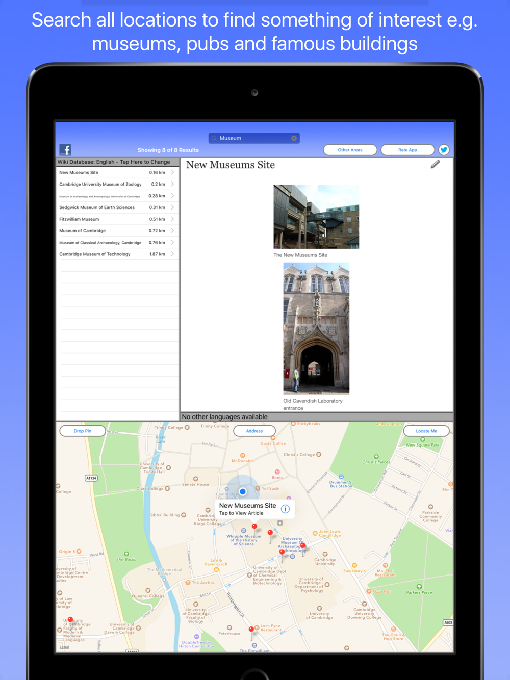Tap the Yo! Sushi map marker
Image resolution: width=510 pixels, height=680 pixels.
(258, 488)
